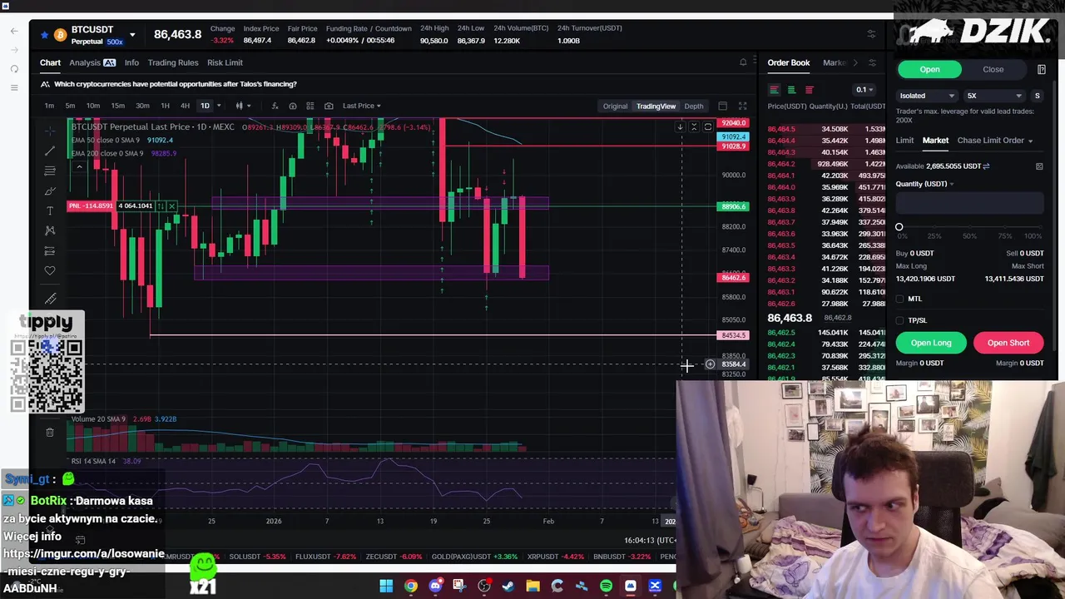The width and height of the screenshot is (1065, 599).
Task: Open the order book settings sliders icon
Action: click(872, 62)
